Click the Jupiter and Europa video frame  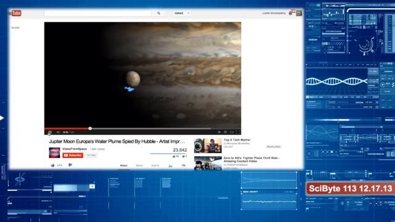point(143,75)
